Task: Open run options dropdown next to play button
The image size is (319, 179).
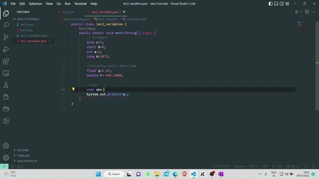Action: 301,12
